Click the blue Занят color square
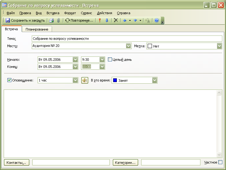The height and width of the screenshot is (170, 226). pos(115,80)
